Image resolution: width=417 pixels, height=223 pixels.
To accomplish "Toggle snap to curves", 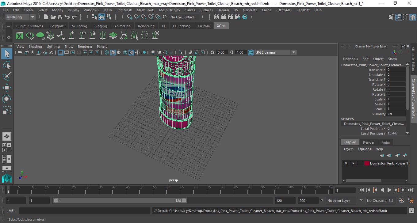I will click(137, 17).
